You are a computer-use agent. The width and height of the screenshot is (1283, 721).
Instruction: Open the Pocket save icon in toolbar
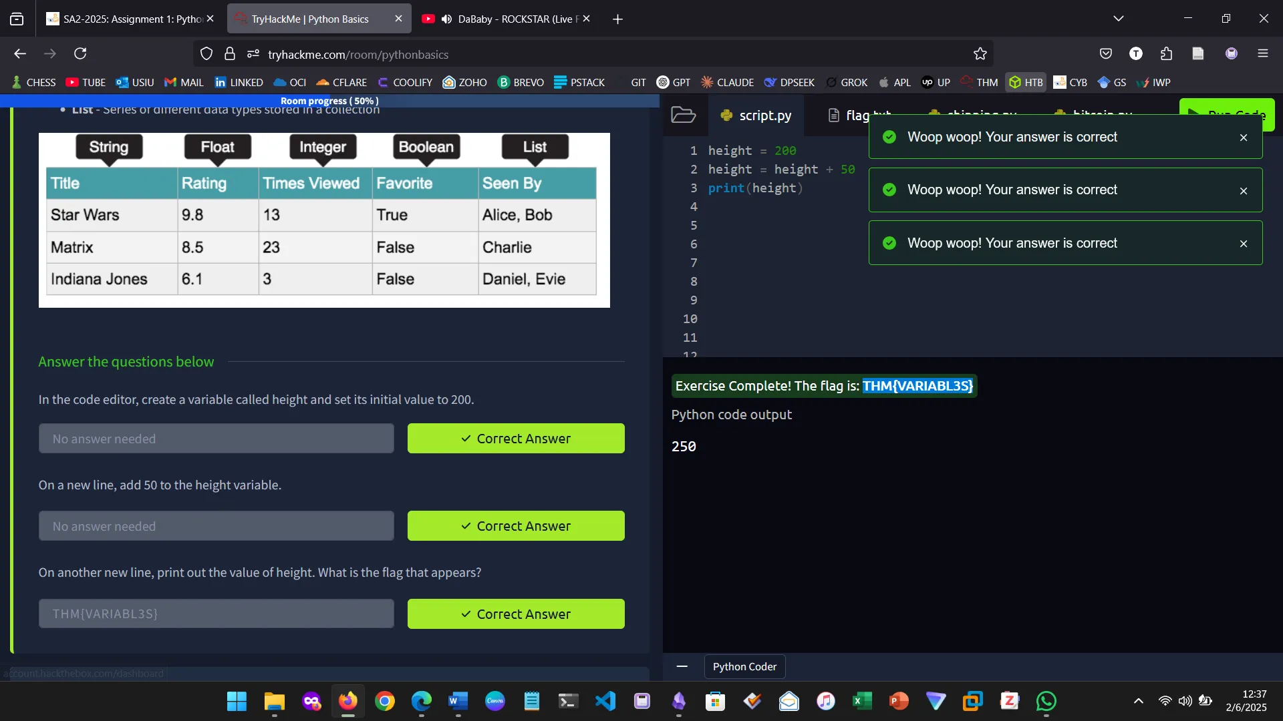[1106, 53]
